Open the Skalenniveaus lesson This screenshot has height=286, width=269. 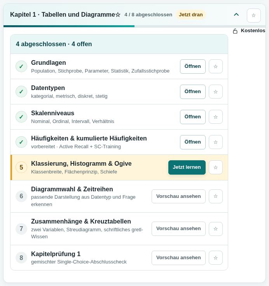[192, 117]
